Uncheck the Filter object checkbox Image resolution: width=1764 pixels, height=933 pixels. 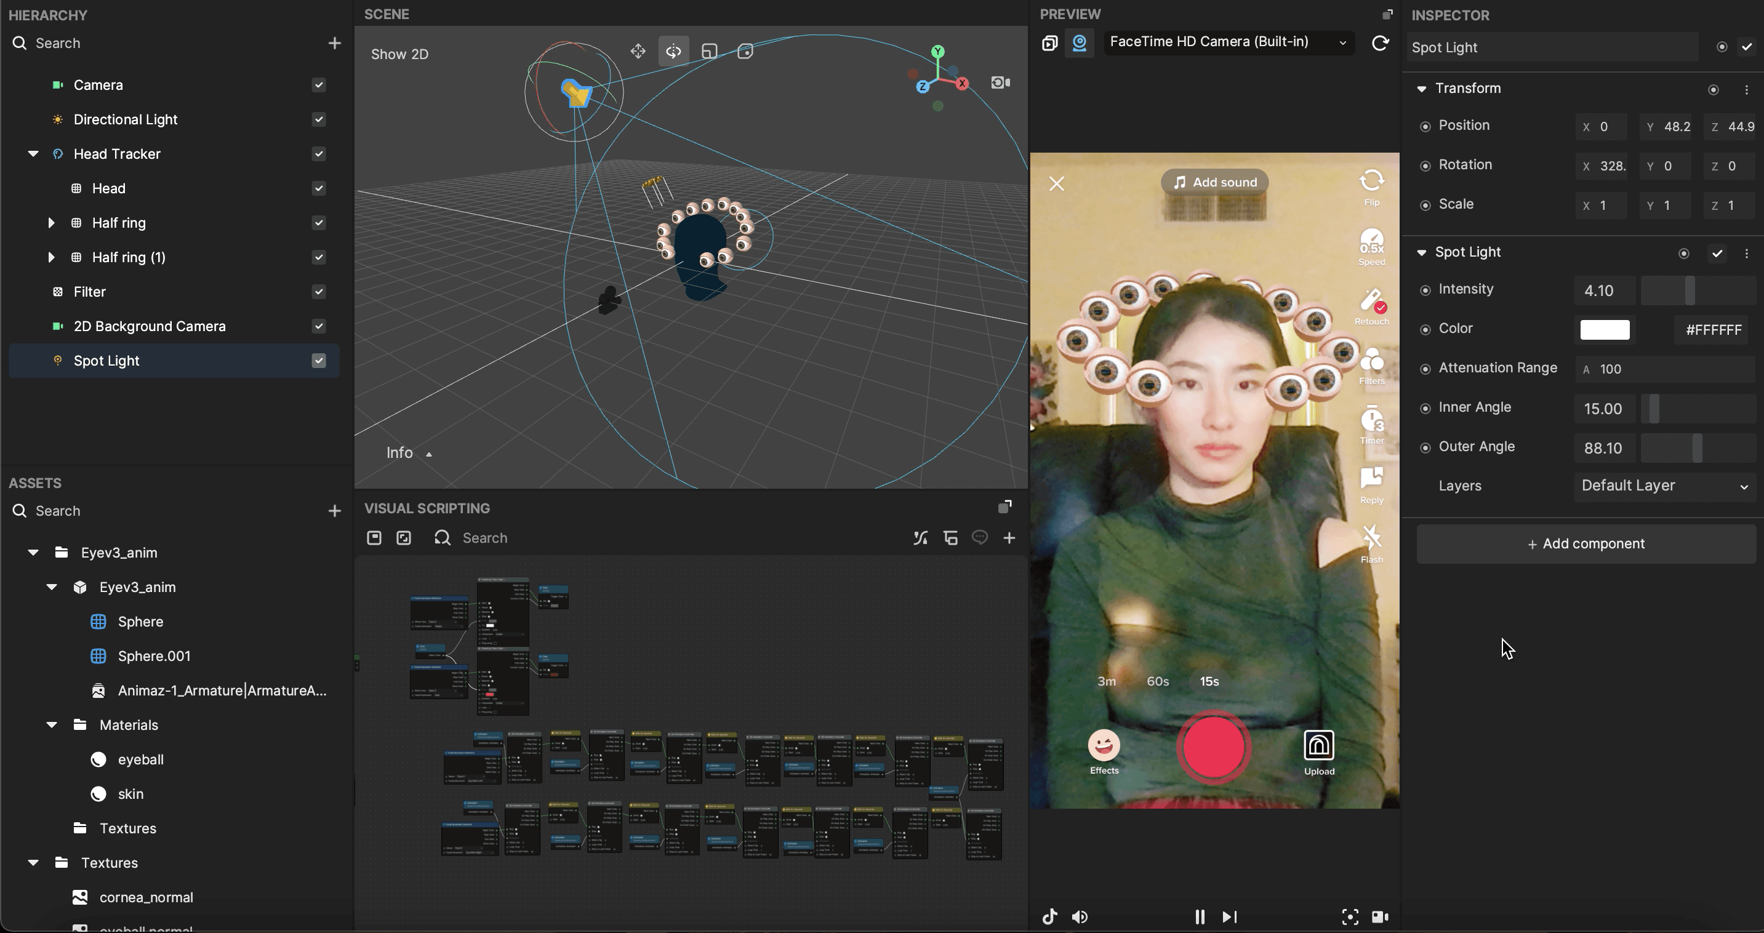click(318, 292)
